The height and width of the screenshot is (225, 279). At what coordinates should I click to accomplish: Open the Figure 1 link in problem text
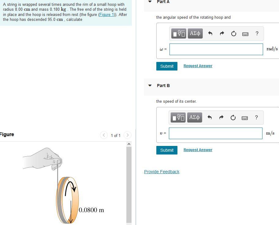(106, 14)
